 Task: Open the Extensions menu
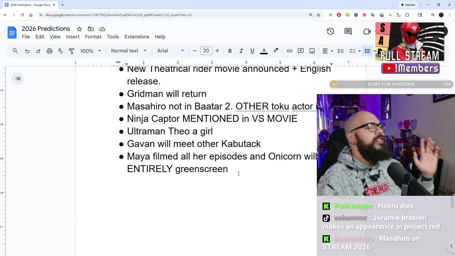[137, 37]
